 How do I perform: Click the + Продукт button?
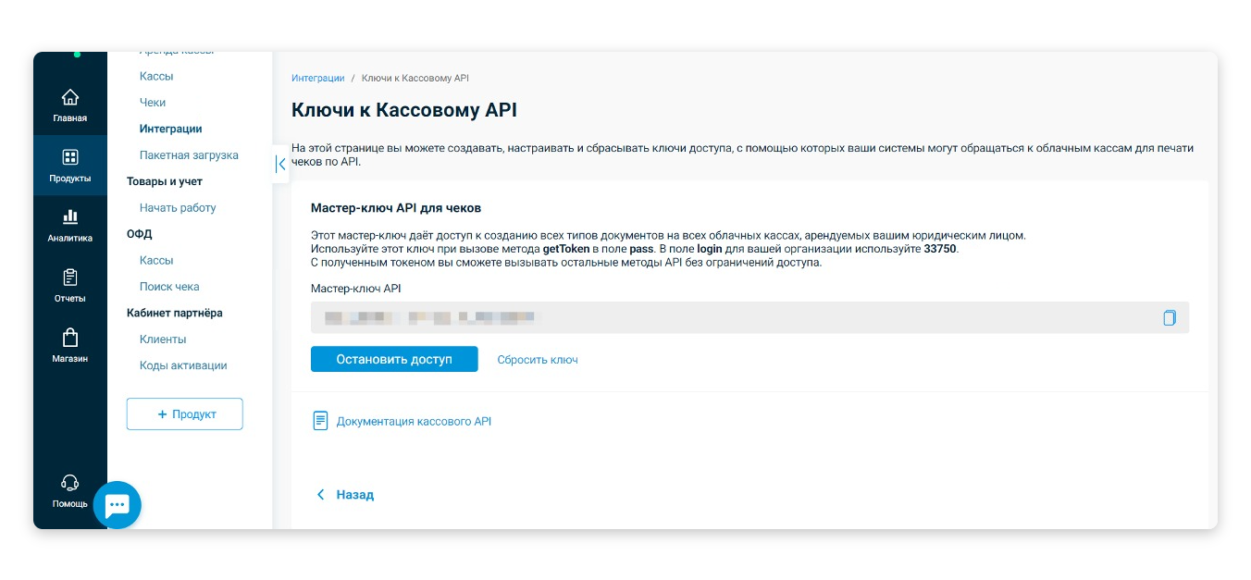[x=185, y=414]
